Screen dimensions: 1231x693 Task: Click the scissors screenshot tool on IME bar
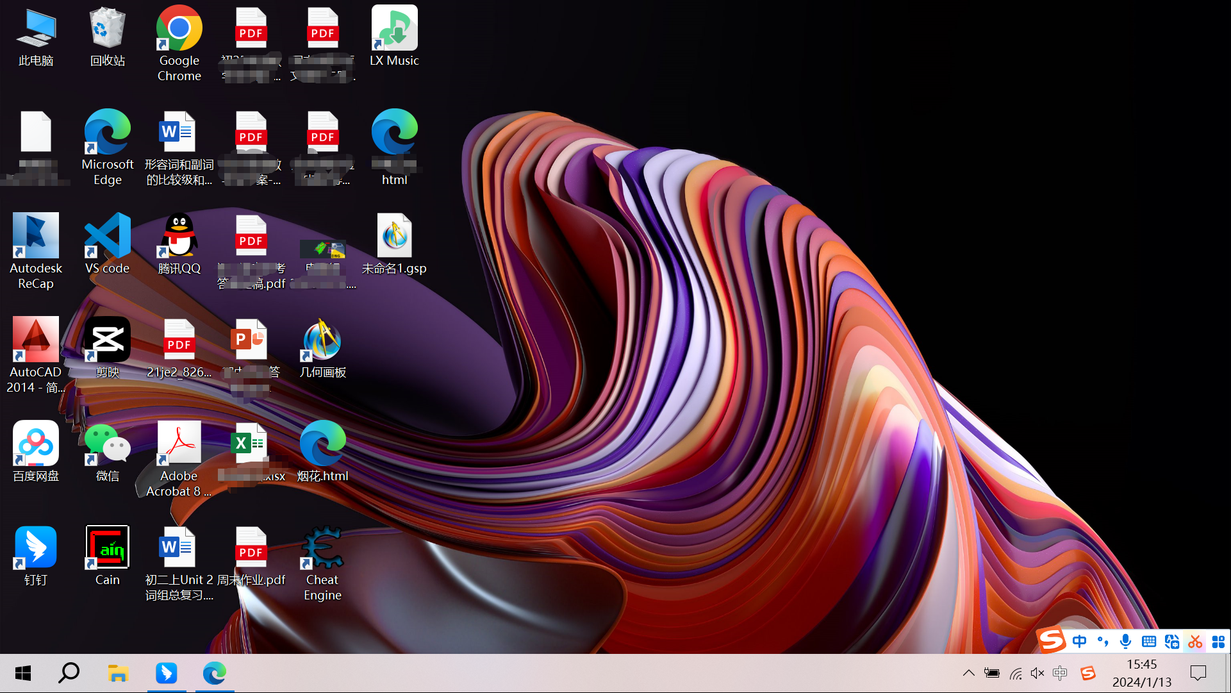[x=1195, y=642]
